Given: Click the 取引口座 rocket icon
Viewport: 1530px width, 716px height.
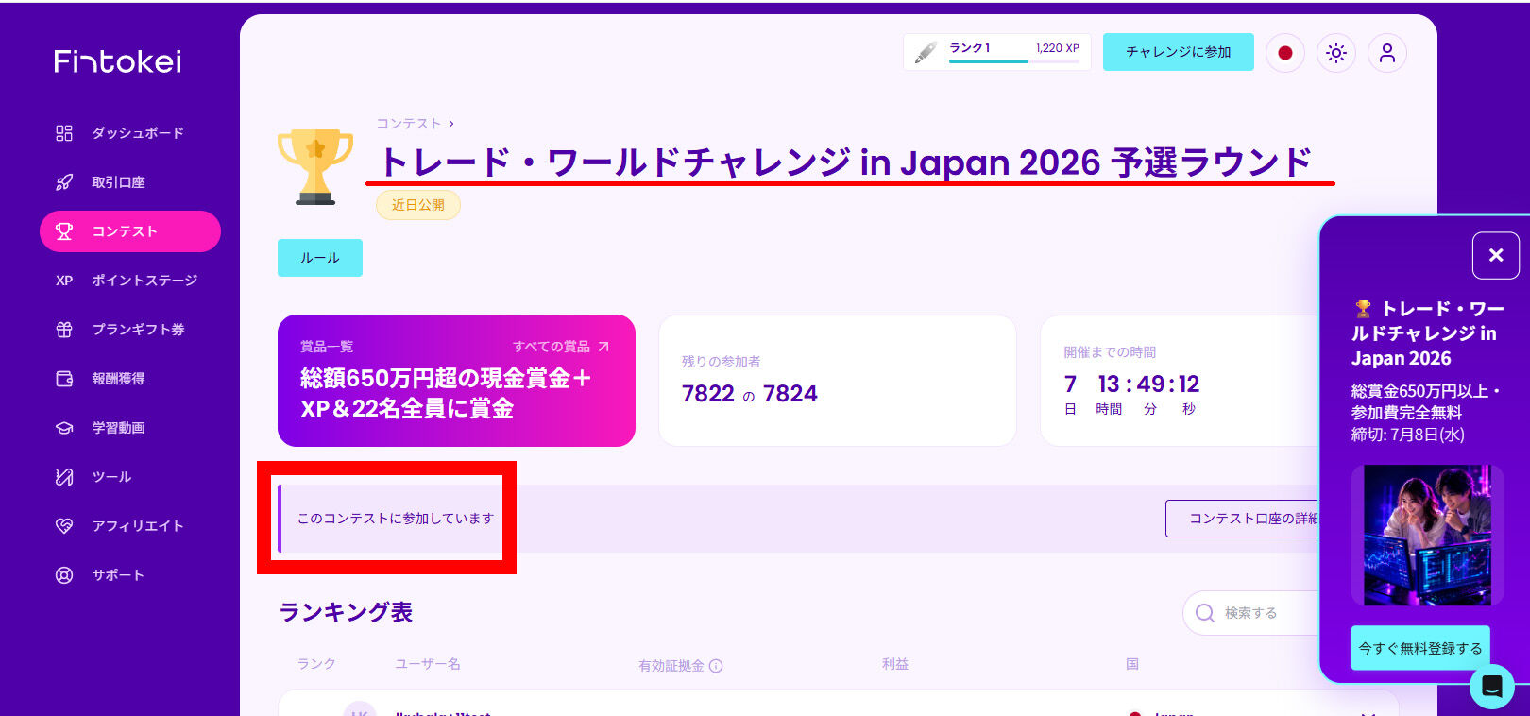Looking at the screenshot, I should [64, 182].
